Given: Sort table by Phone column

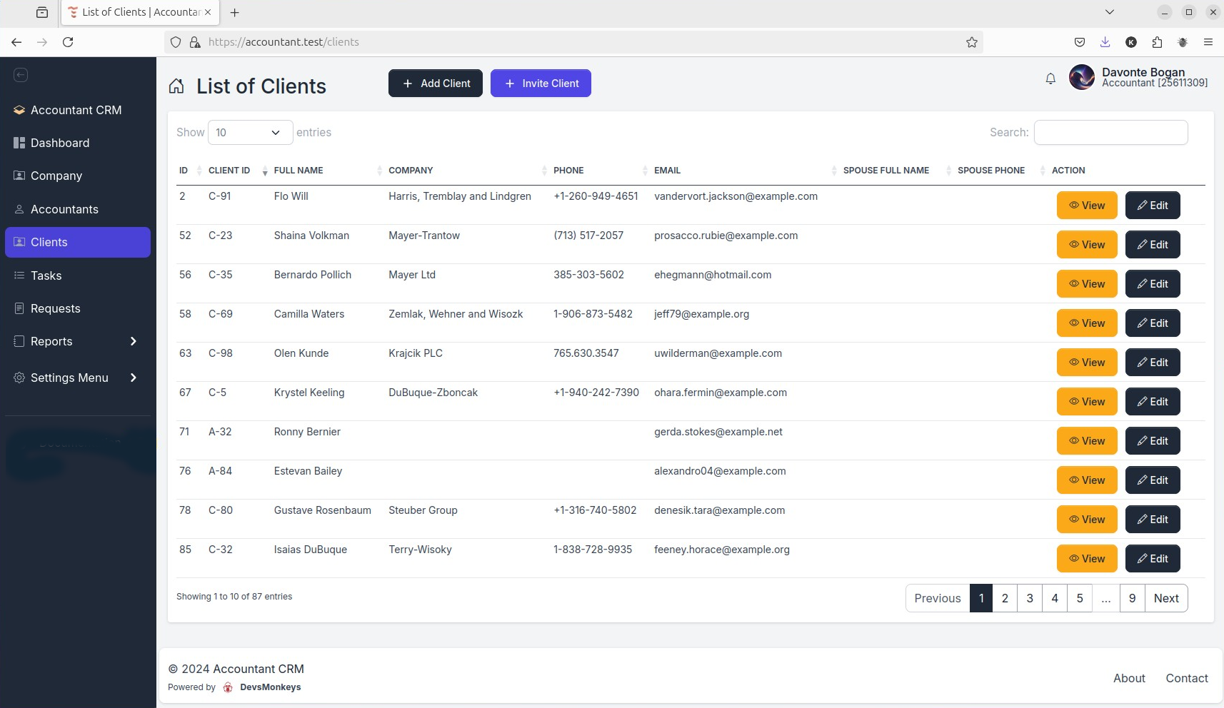Looking at the screenshot, I should tap(568, 171).
